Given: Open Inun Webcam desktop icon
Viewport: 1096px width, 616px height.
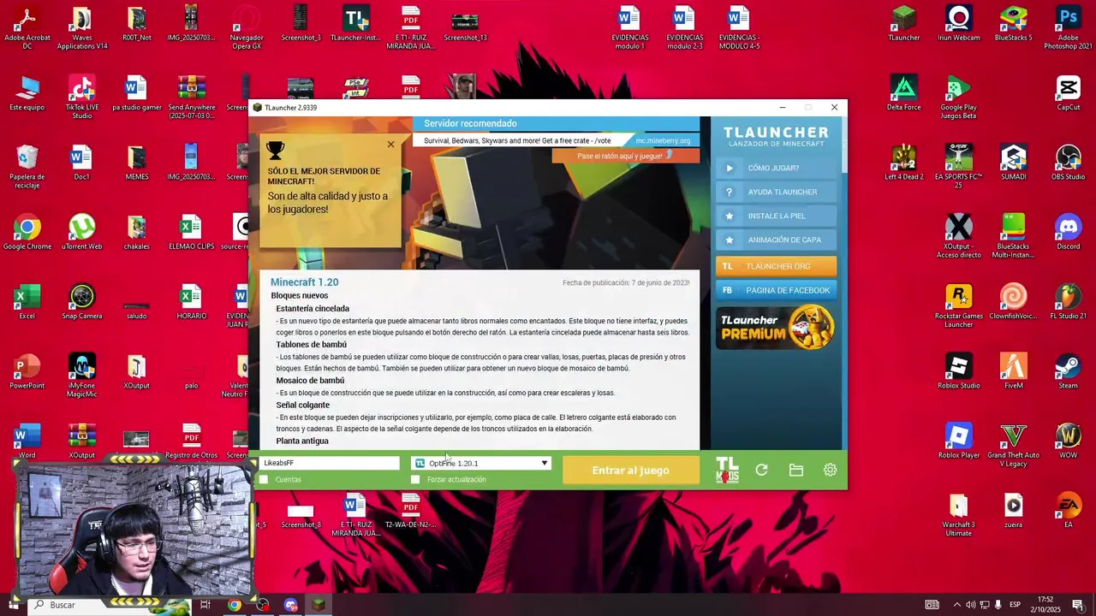Looking at the screenshot, I should 958,24.
